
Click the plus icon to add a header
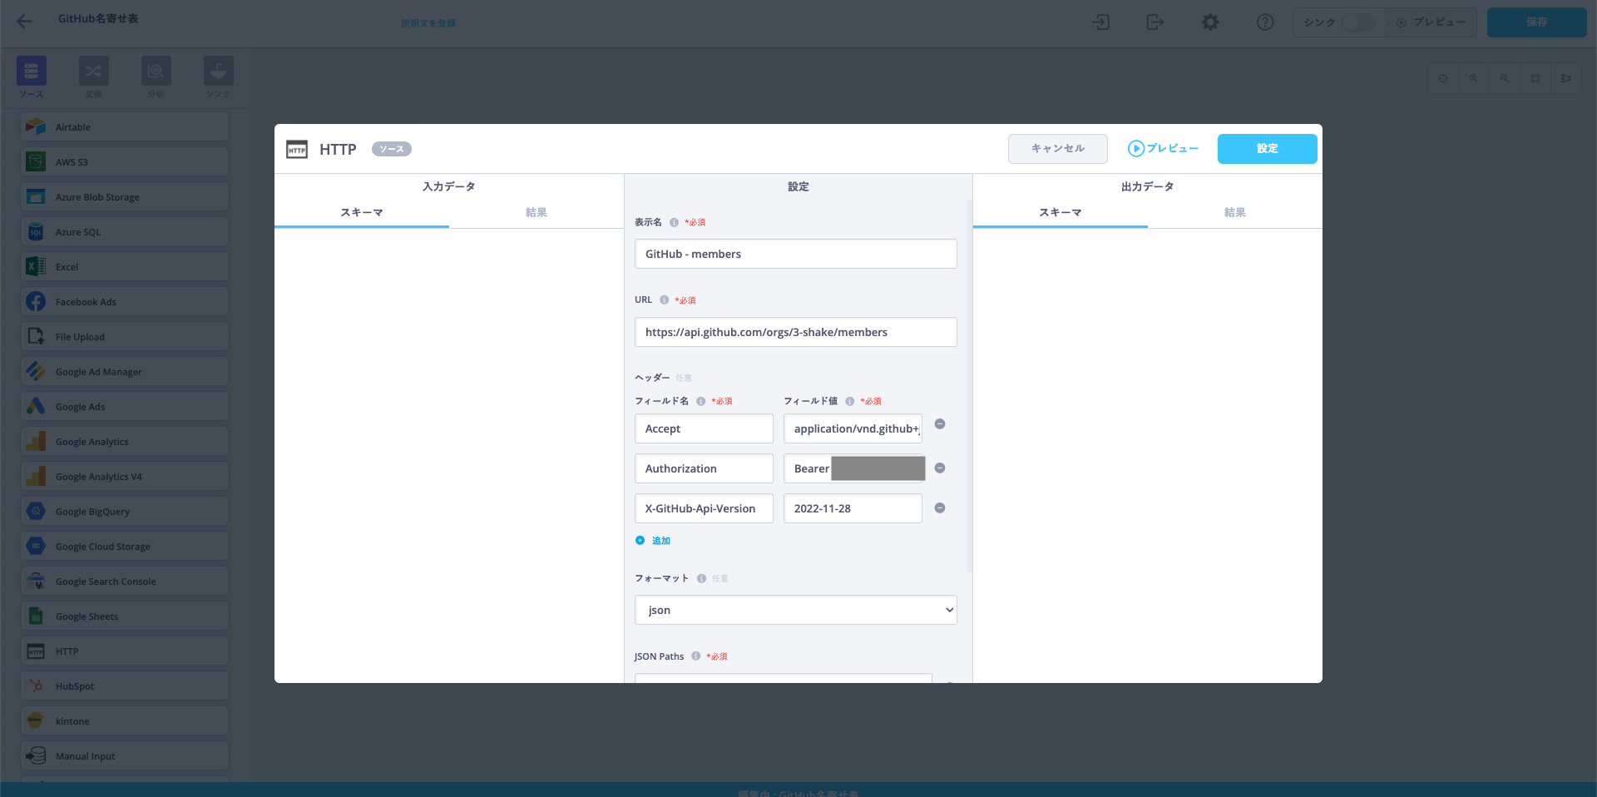(640, 541)
